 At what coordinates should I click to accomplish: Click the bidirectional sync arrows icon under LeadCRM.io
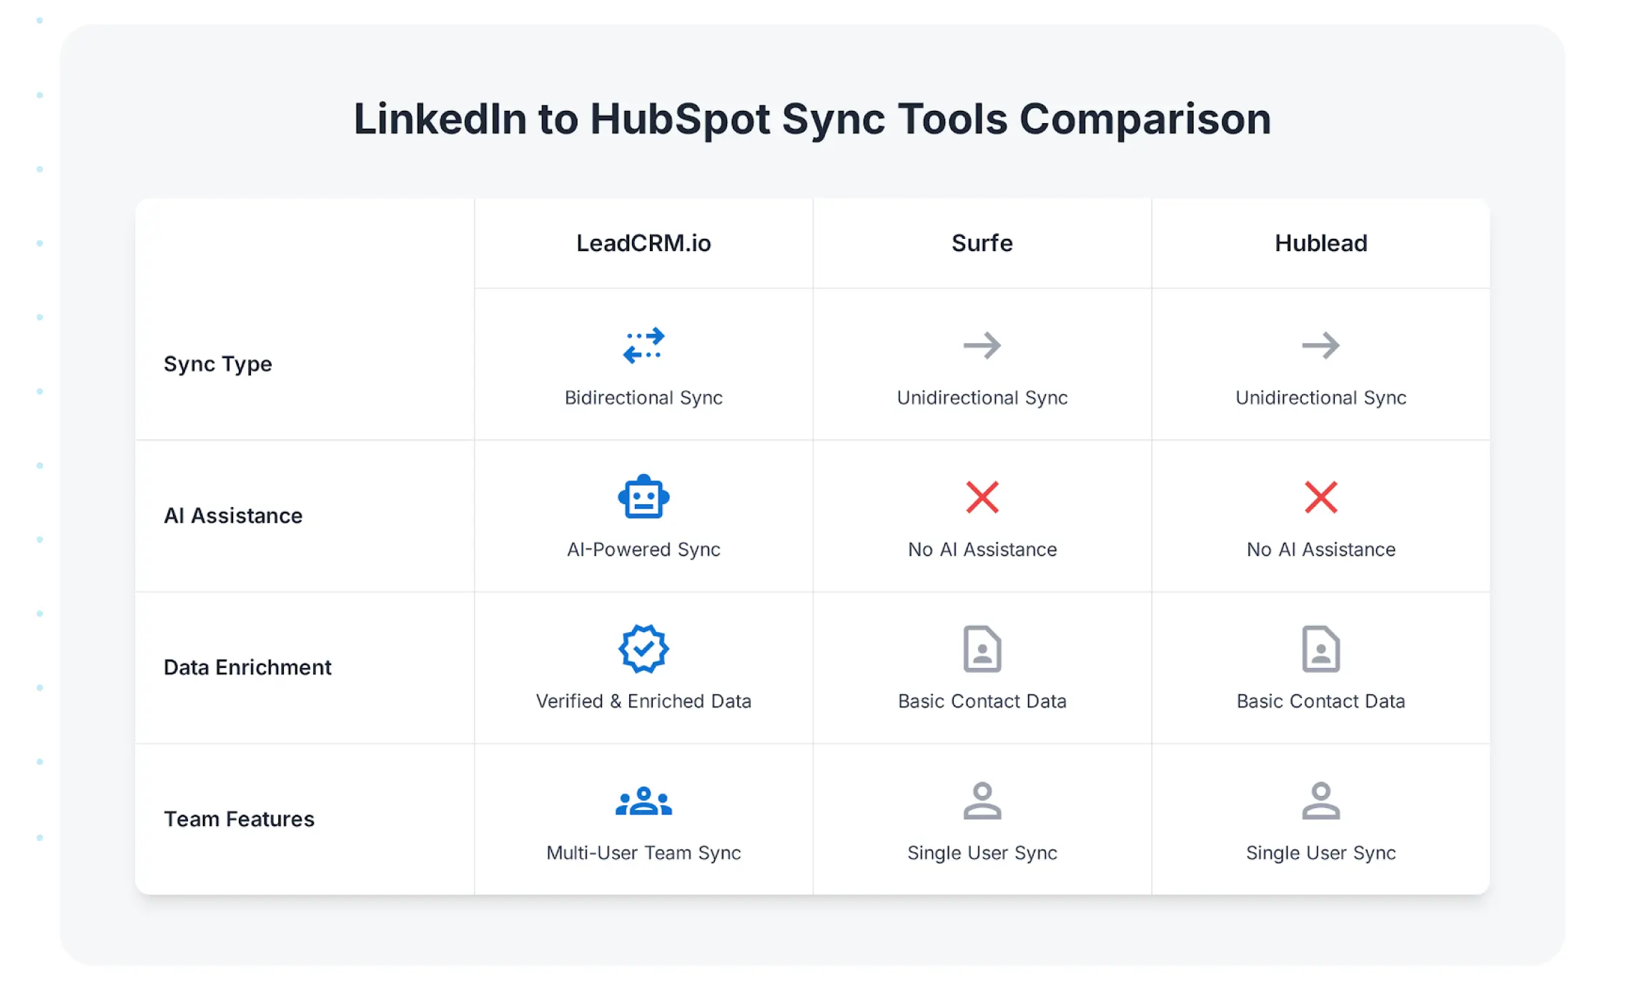pyautogui.click(x=643, y=345)
